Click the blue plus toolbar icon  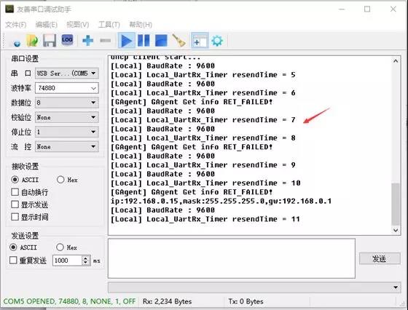point(87,41)
